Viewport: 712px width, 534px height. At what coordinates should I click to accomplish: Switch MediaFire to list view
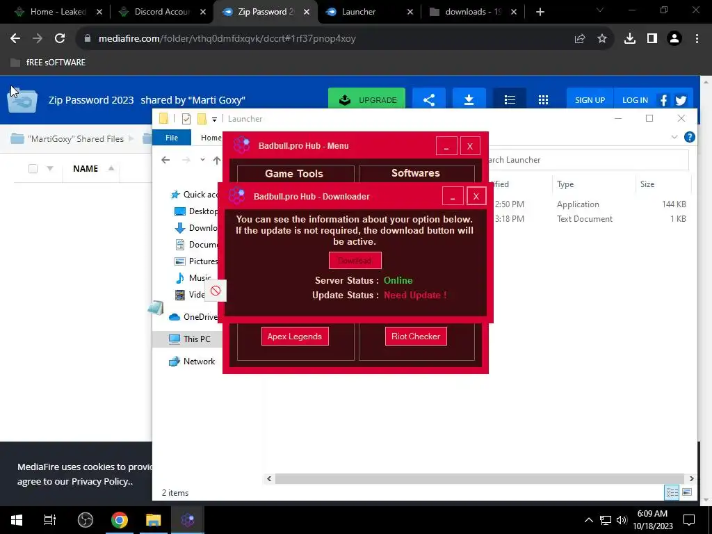tap(510, 100)
